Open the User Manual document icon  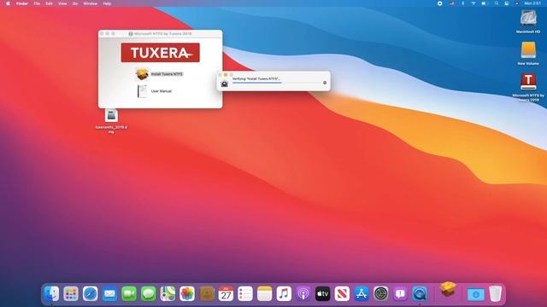point(142,91)
